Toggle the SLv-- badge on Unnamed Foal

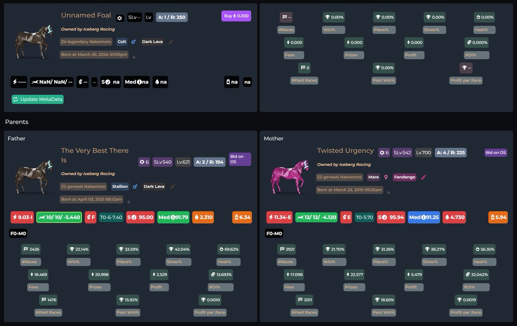(x=134, y=18)
